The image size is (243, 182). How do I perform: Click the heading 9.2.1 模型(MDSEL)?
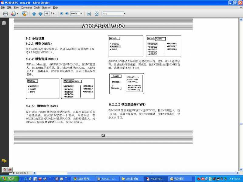39,44
